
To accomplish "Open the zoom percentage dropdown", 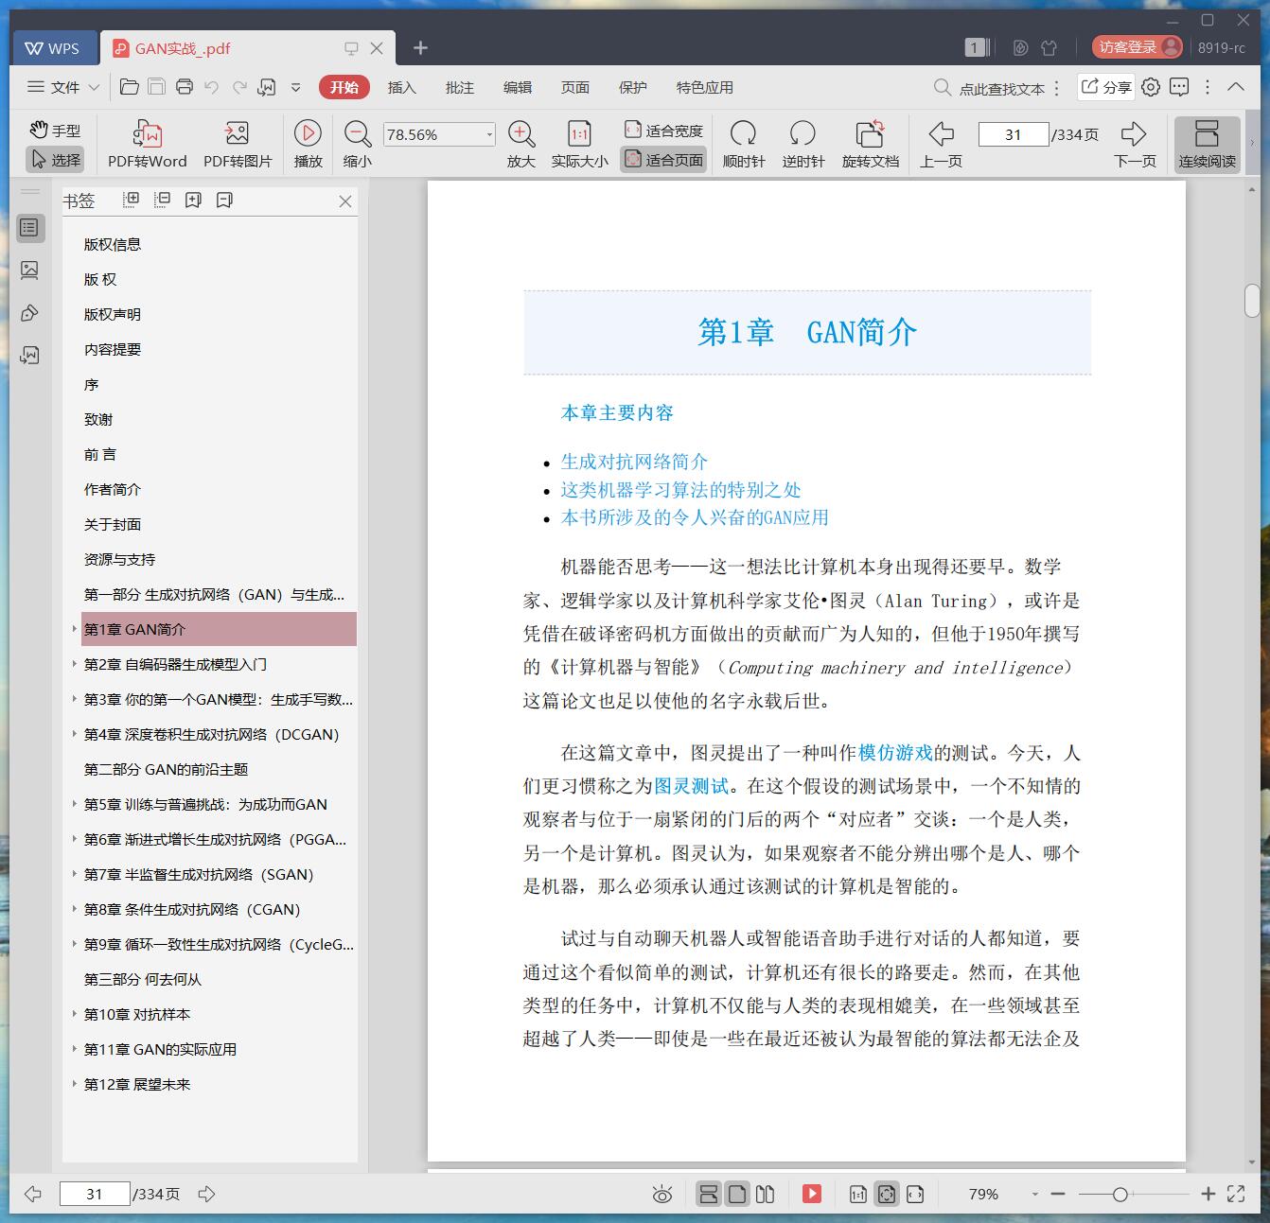I will click(x=489, y=134).
